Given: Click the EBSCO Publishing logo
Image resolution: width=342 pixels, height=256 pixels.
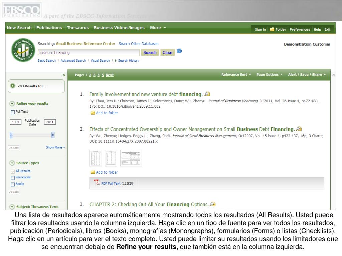Looking at the screenshot, I should point(21,10).
